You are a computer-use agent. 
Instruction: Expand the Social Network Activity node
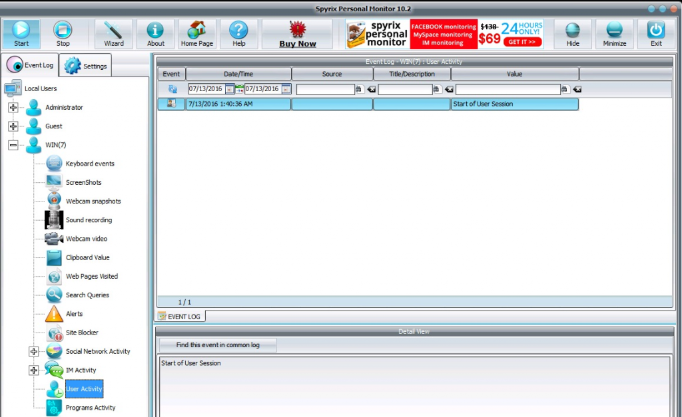34,351
